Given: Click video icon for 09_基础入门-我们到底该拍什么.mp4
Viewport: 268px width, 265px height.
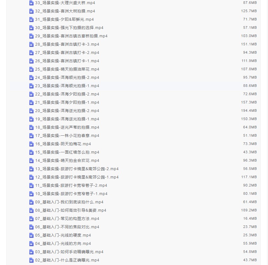Looking at the screenshot, I should tap(31, 202).
